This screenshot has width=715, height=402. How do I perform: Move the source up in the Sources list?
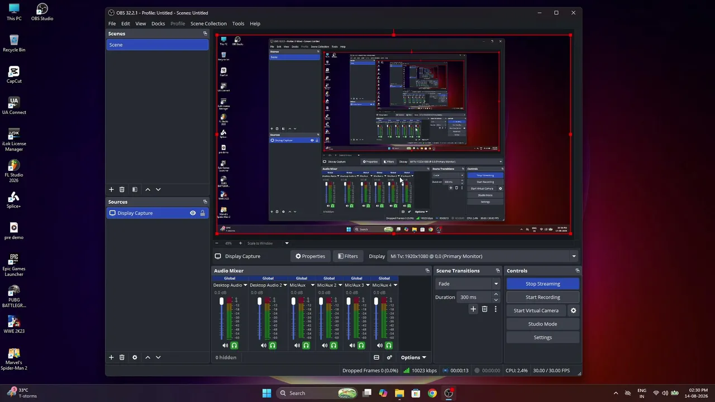(147, 357)
